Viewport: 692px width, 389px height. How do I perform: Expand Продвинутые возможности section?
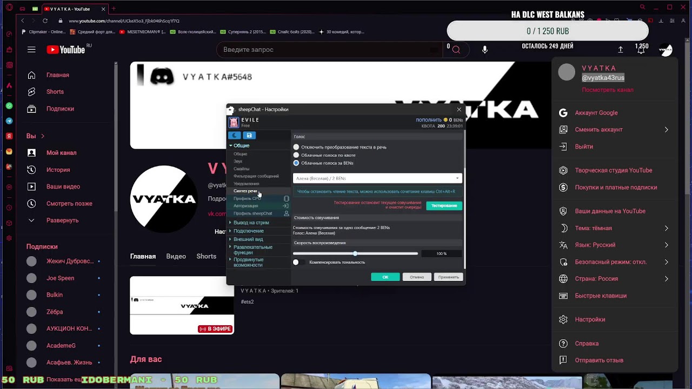230,260
